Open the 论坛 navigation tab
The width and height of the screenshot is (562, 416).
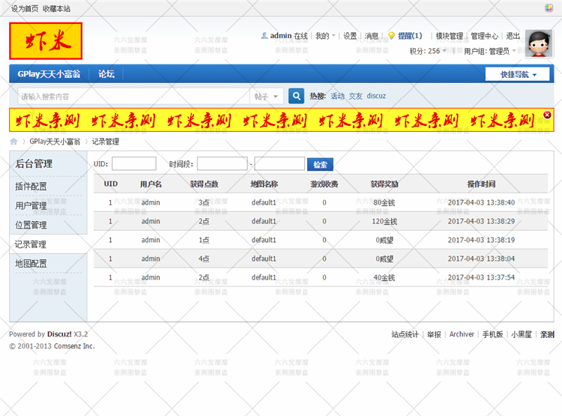coord(106,74)
